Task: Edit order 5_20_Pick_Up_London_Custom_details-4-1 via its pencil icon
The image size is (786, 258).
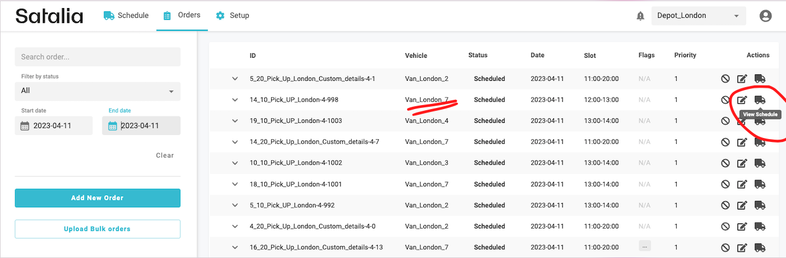Action: pos(742,79)
